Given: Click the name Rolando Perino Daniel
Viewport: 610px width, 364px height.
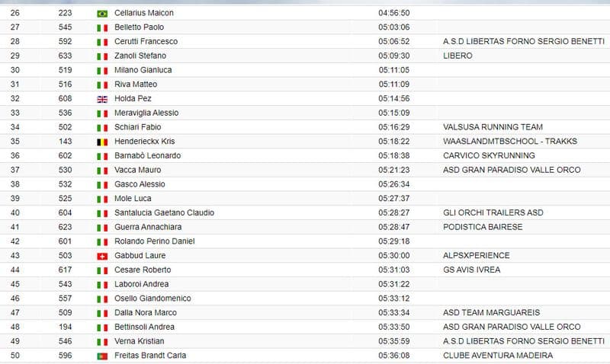Looking at the screenshot, I should [x=155, y=241].
